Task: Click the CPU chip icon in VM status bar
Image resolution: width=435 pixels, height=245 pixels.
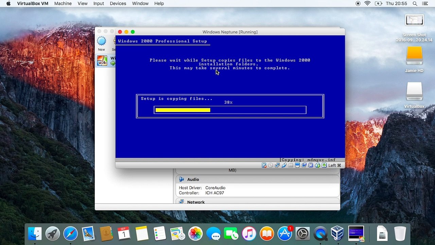Action: coord(311,165)
